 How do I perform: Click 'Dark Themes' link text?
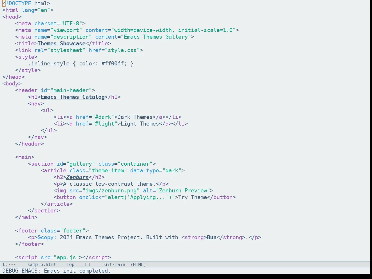[x=135, y=117]
